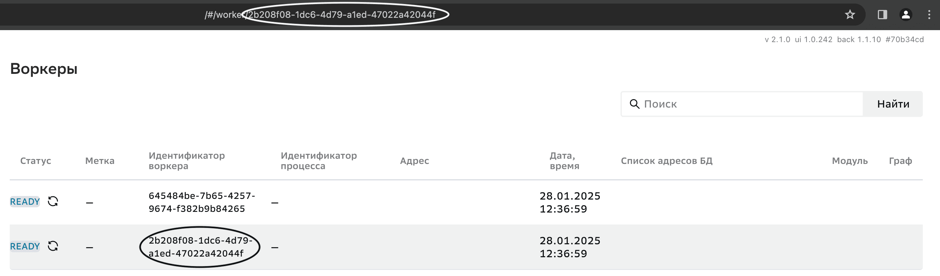This screenshot has height=276, width=940.
Task: Click the bookmark star icon
Action: point(850,15)
